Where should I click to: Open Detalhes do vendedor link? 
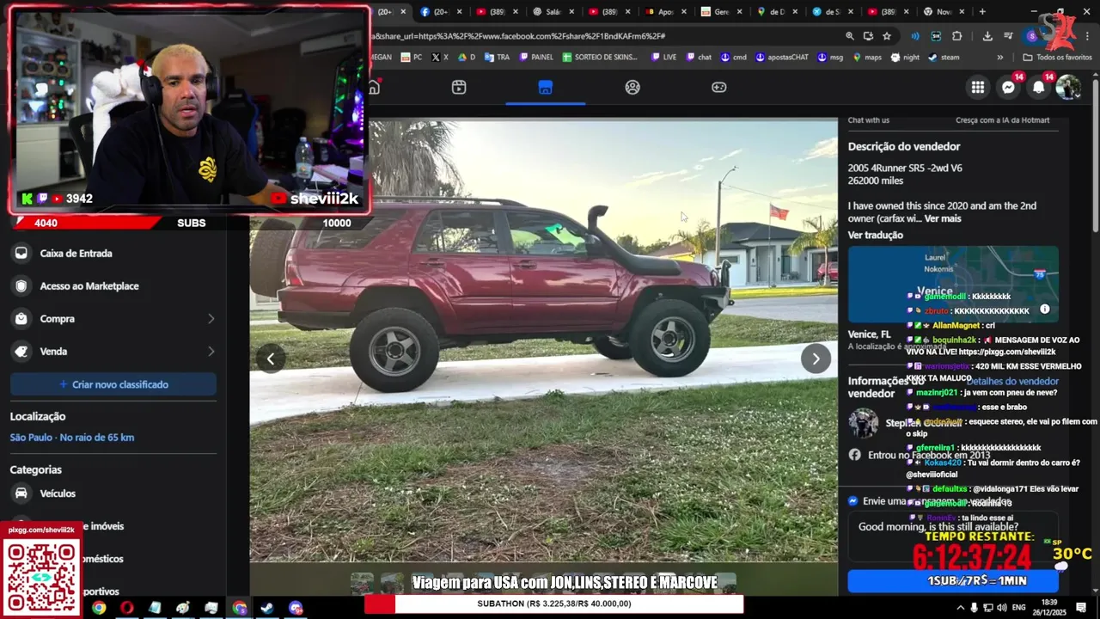click(x=1013, y=381)
